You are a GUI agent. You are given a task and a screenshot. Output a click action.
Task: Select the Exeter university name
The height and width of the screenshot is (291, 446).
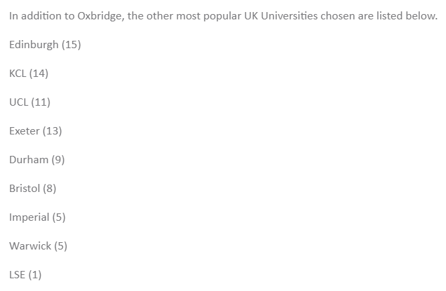point(24,131)
